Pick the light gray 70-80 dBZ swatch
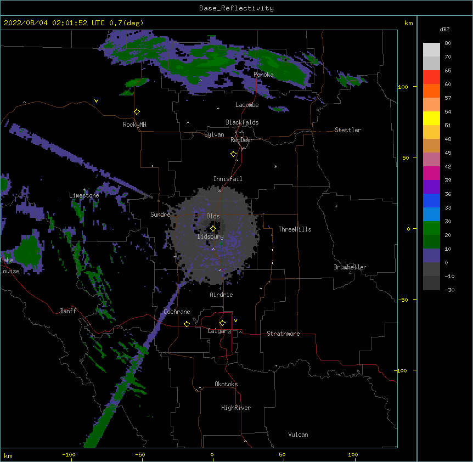Screen dimensions: 473x462 (x=431, y=50)
